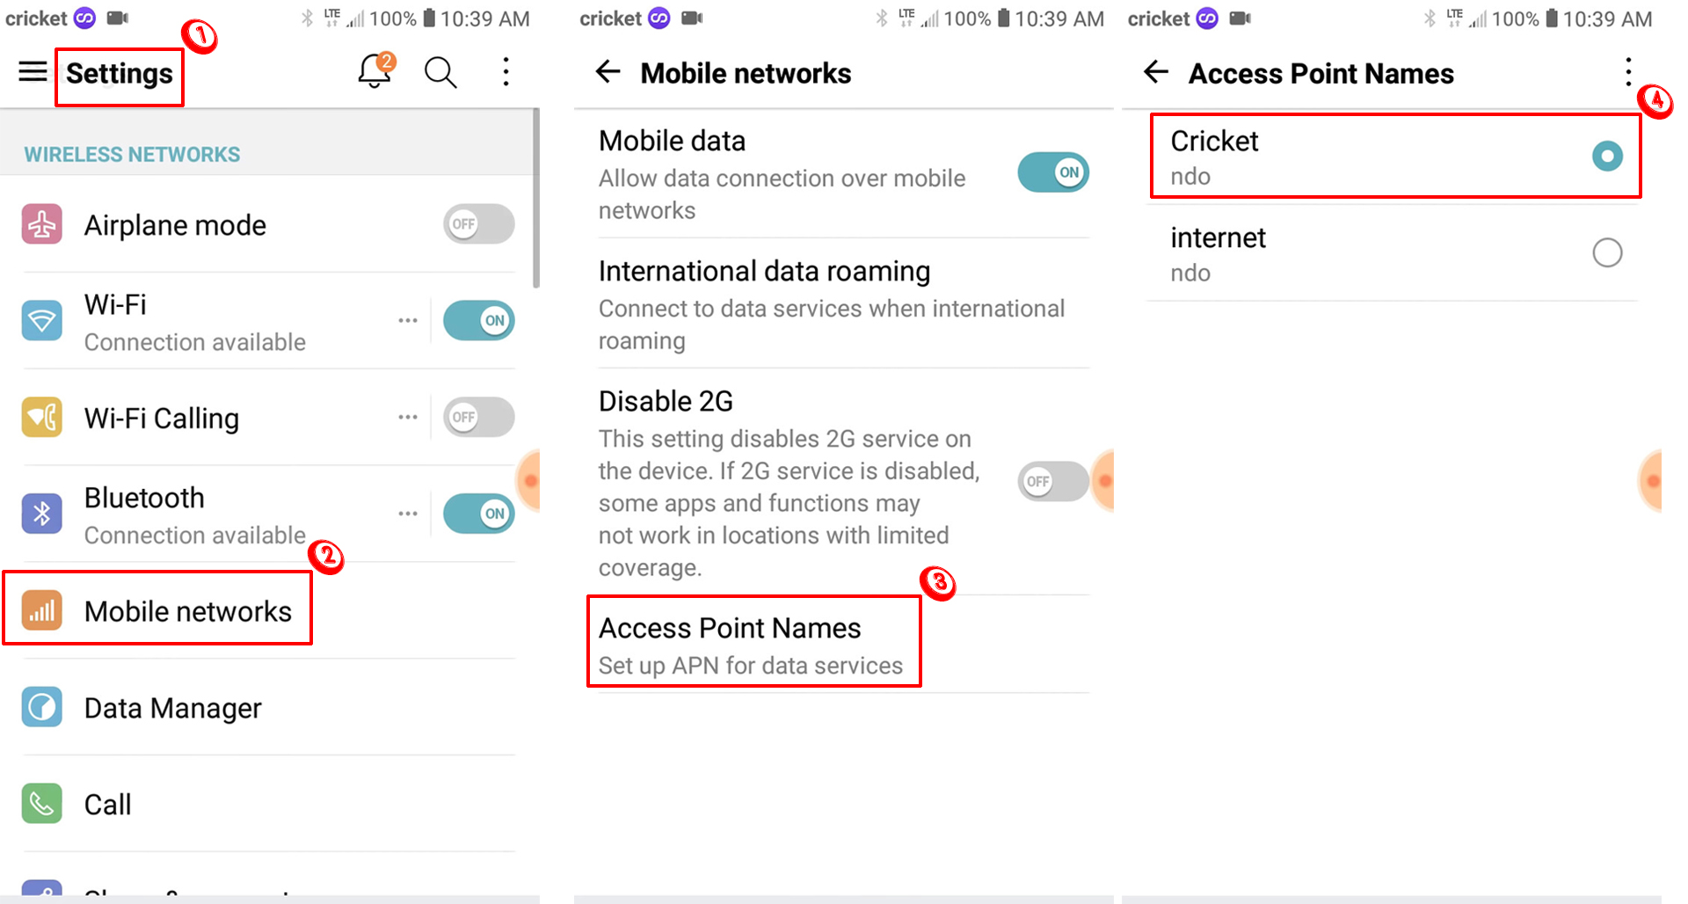This screenshot has height=904, width=1688.
Task: Toggle Wi-Fi Calling off switch
Action: point(477,417)
